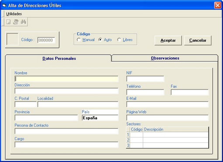Click the Persona de Contacto field
Viewport: 223px width, 162px height.
tap(66, 131)
